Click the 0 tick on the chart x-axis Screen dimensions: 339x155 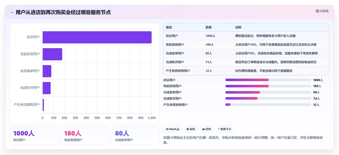43,118
